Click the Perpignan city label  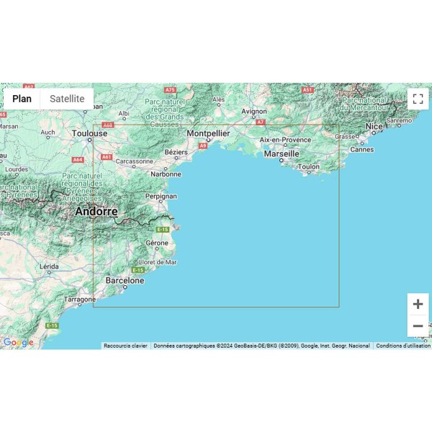tap(160, 196)
